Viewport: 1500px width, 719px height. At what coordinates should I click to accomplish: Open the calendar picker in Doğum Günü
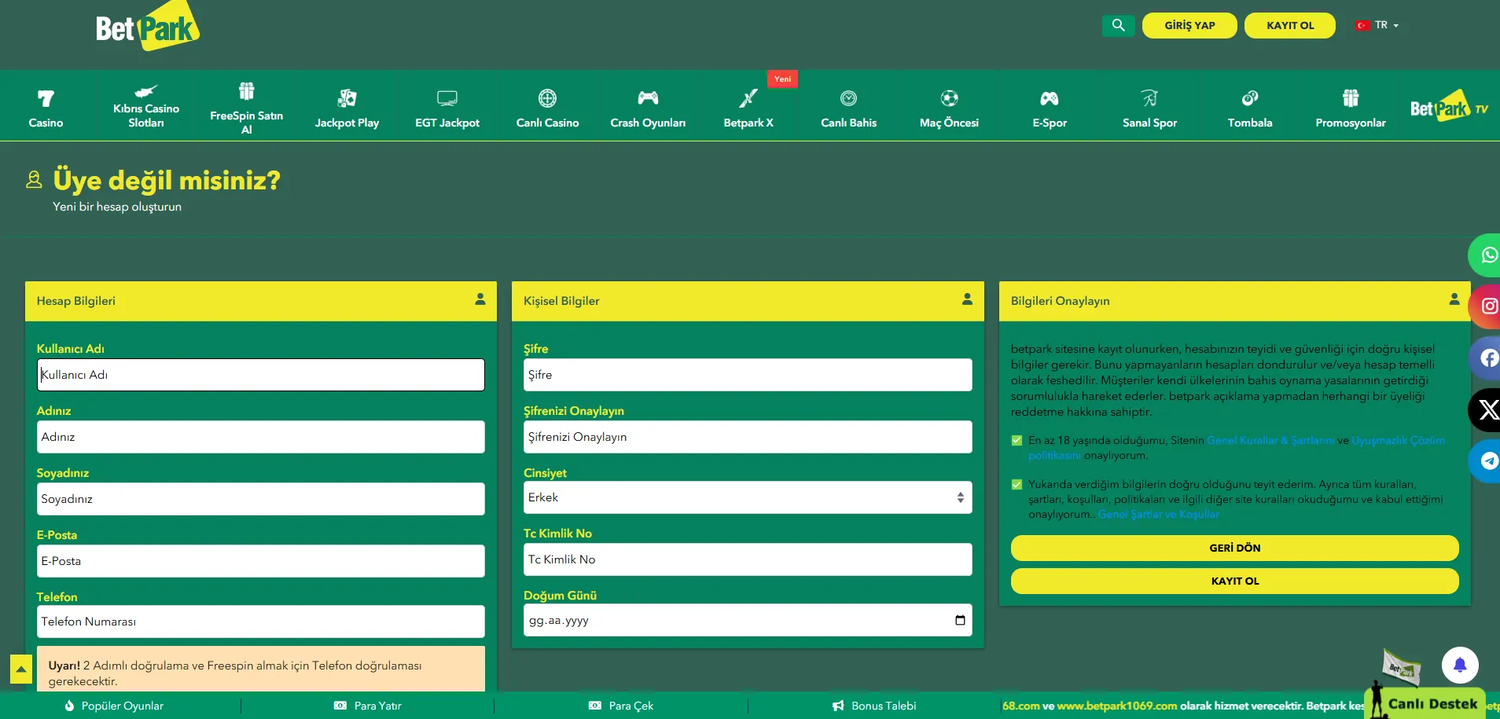point(960,620)
